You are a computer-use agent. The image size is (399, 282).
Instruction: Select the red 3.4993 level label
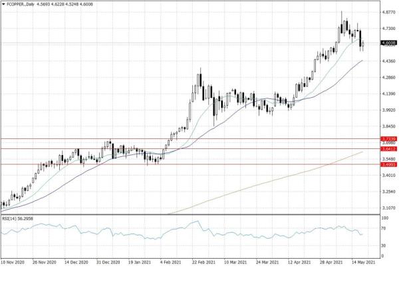point(388,164)
